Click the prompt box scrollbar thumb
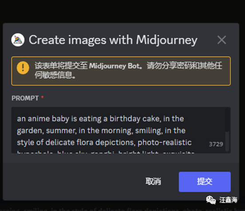The image size is (245, 211). tap(227, 120)
